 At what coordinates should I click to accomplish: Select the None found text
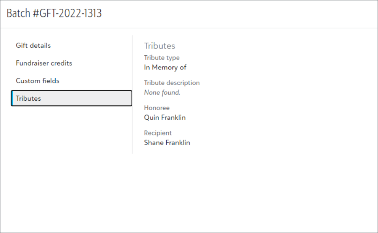162,92
